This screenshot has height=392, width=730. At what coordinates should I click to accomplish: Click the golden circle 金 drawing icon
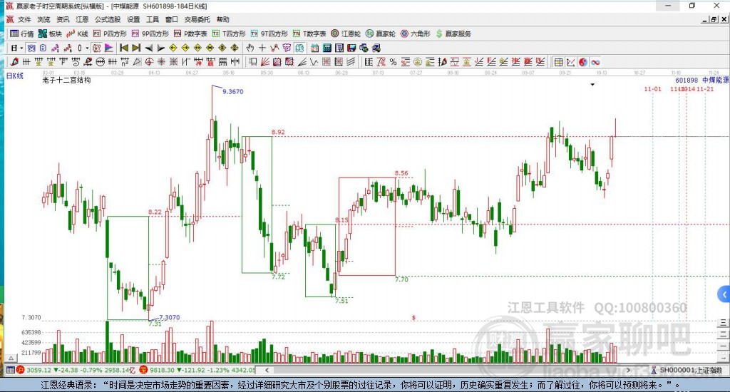418,62
